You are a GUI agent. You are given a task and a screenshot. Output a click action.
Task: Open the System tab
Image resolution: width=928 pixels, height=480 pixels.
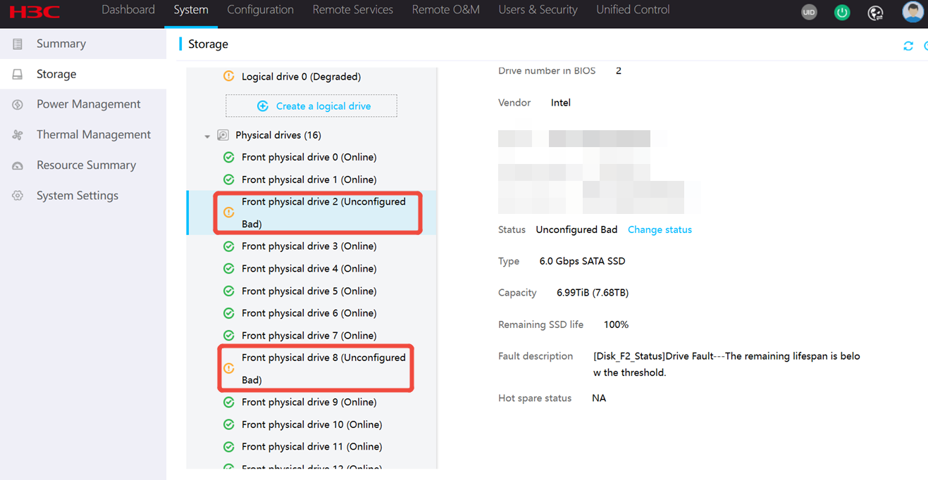(x=191, y=10)
